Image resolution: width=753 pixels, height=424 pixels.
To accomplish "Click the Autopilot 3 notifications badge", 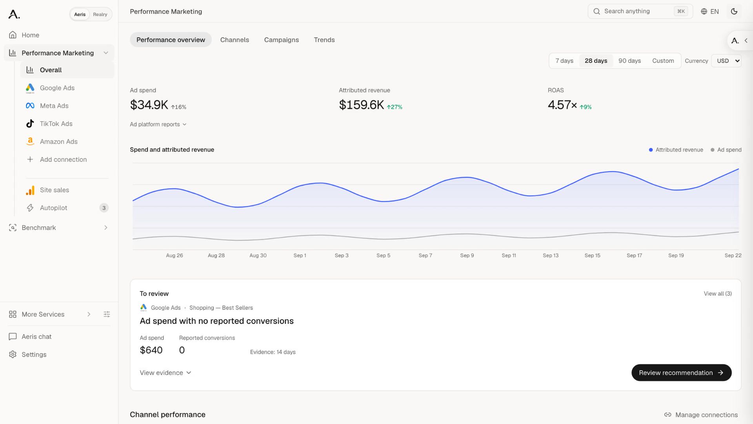I will 104,208.
